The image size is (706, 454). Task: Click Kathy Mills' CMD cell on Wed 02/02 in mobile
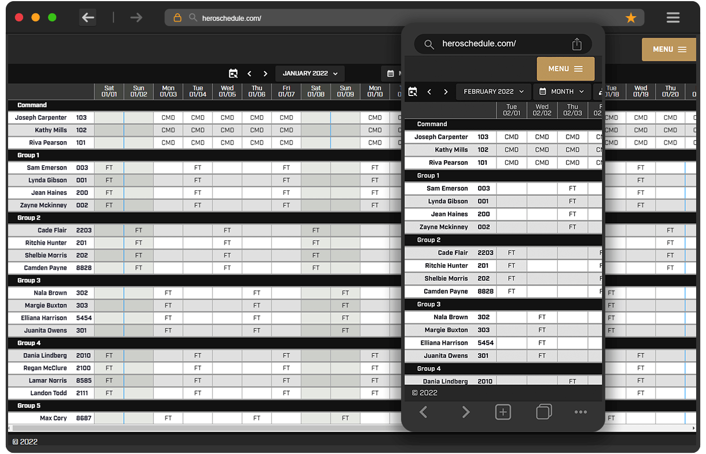(x=542, y=150)
